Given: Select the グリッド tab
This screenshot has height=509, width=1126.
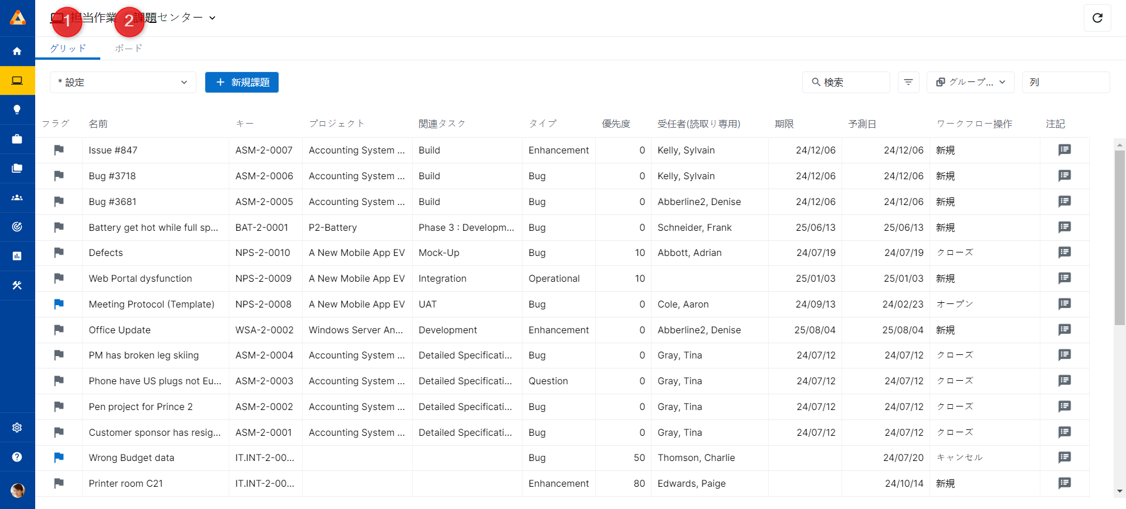Looking at the screenshot, I should tap(68, 49).
